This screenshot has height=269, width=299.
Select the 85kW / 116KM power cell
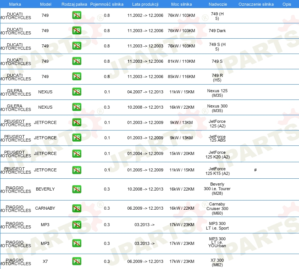(181, 77)
